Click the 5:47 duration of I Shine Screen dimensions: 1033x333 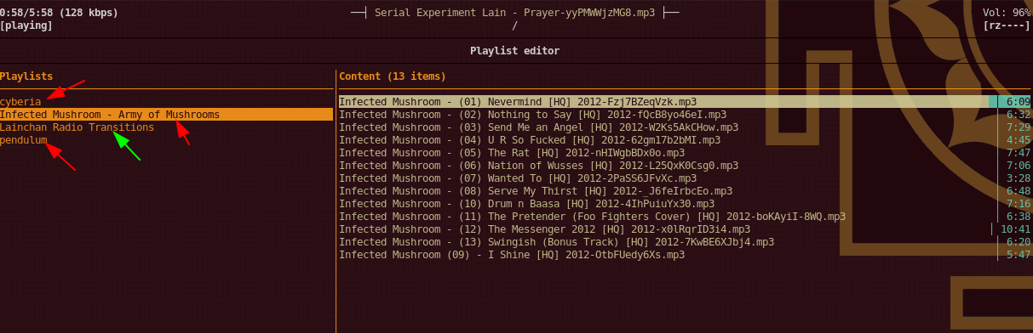[x=1019, y=255]
